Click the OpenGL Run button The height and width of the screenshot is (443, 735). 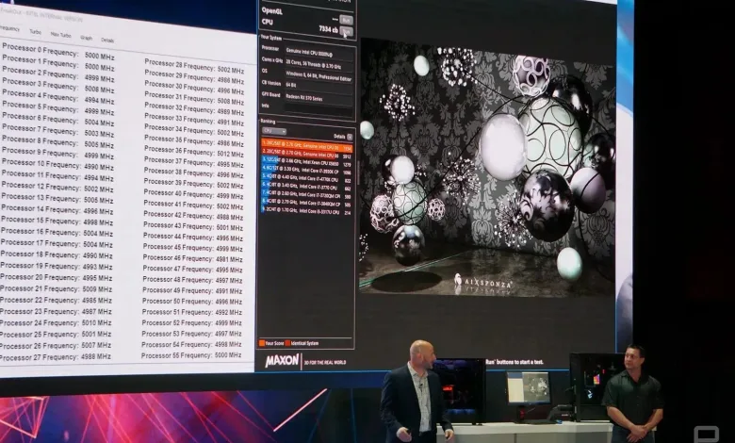346,19
